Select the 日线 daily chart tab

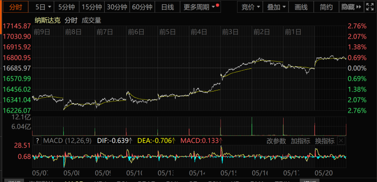click(x=167, y=7)
